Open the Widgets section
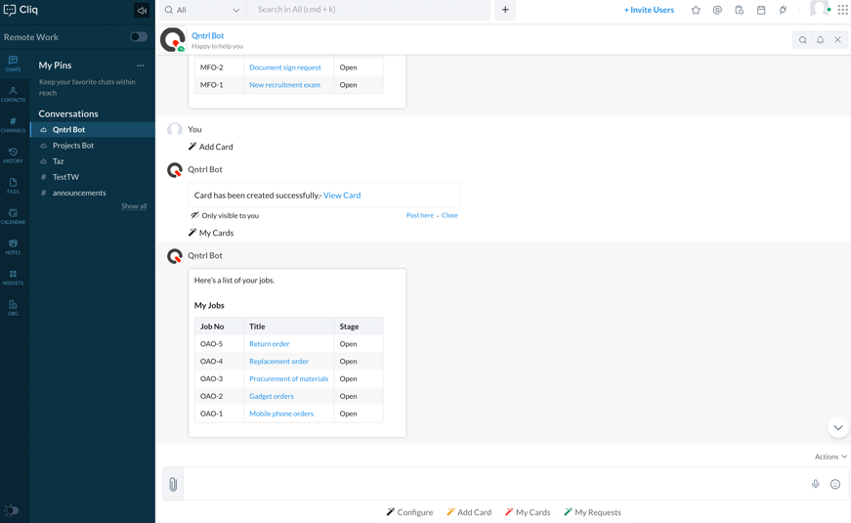The width and height of the screenshot is (851, 523). pyautogui.click(x=13, y=277)
